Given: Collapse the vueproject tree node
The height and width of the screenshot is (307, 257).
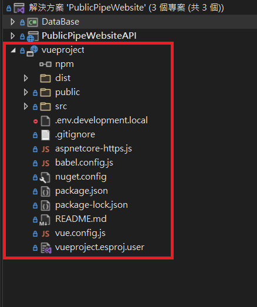Looking at the screenshot, I should point(13,50).
